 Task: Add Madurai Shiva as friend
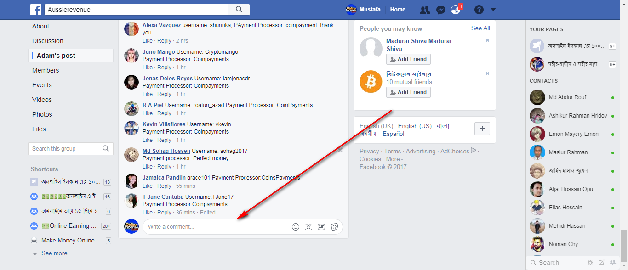point(408,59)
